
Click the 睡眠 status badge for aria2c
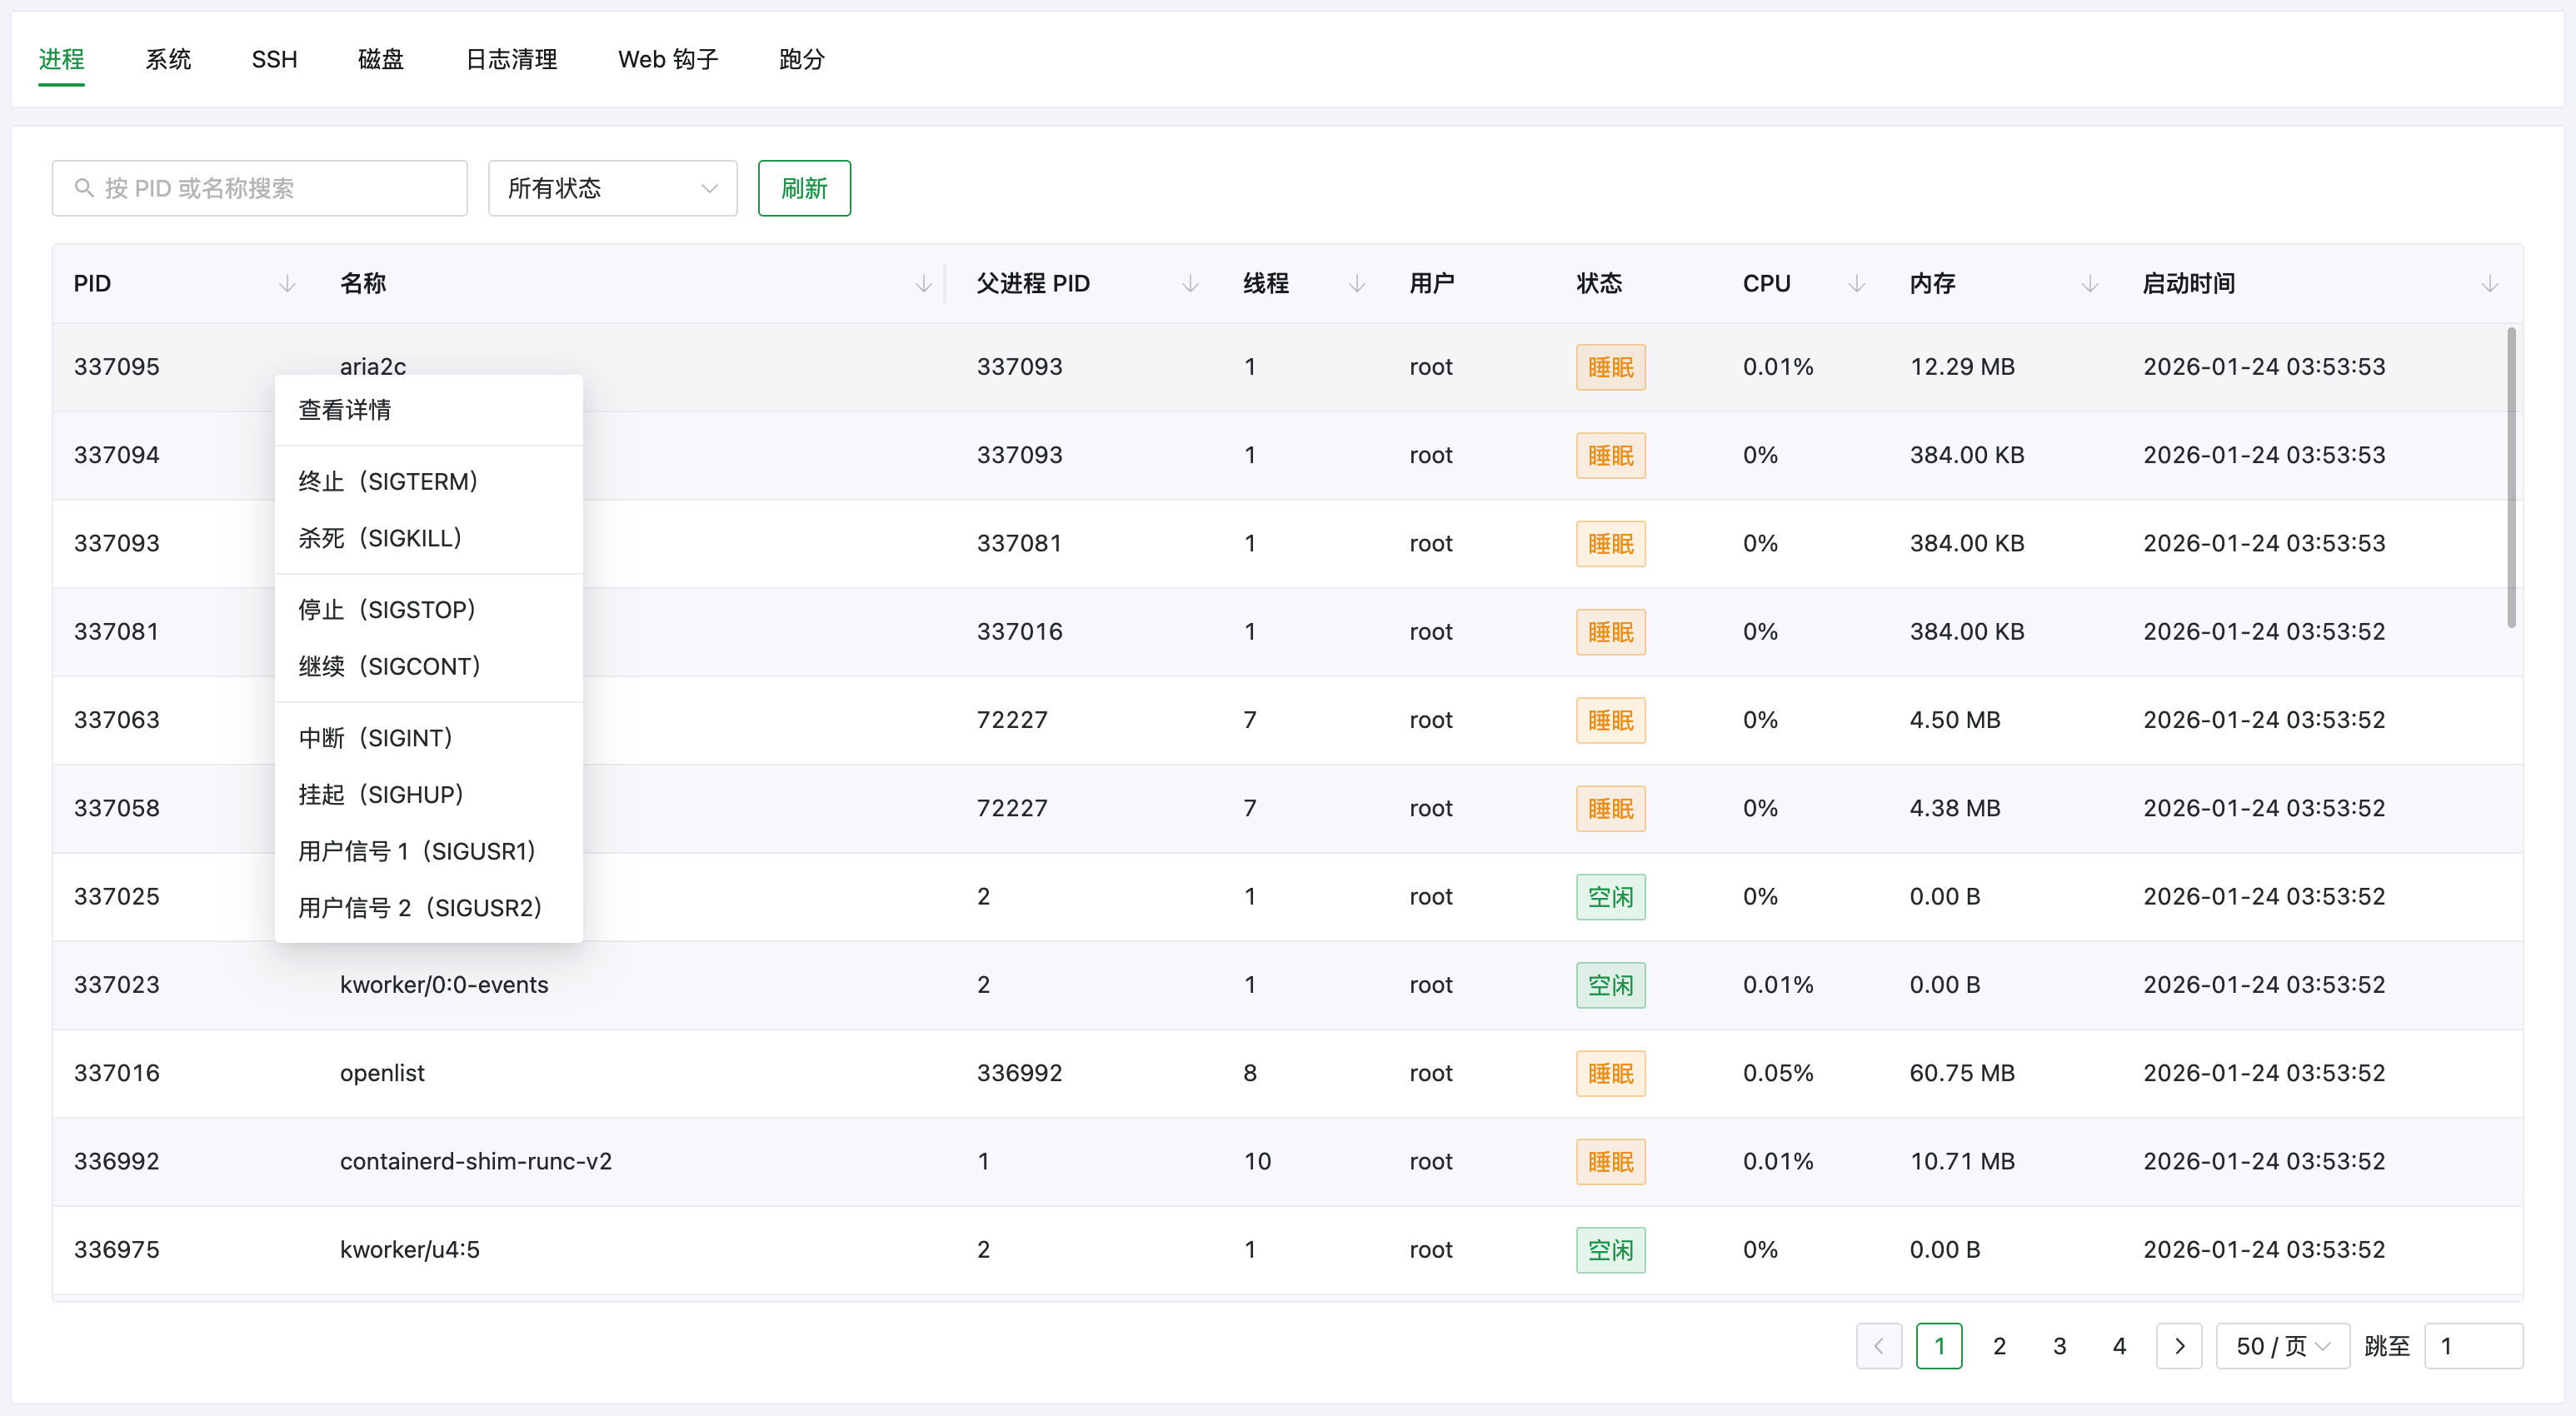click(x=1610, y=367)
